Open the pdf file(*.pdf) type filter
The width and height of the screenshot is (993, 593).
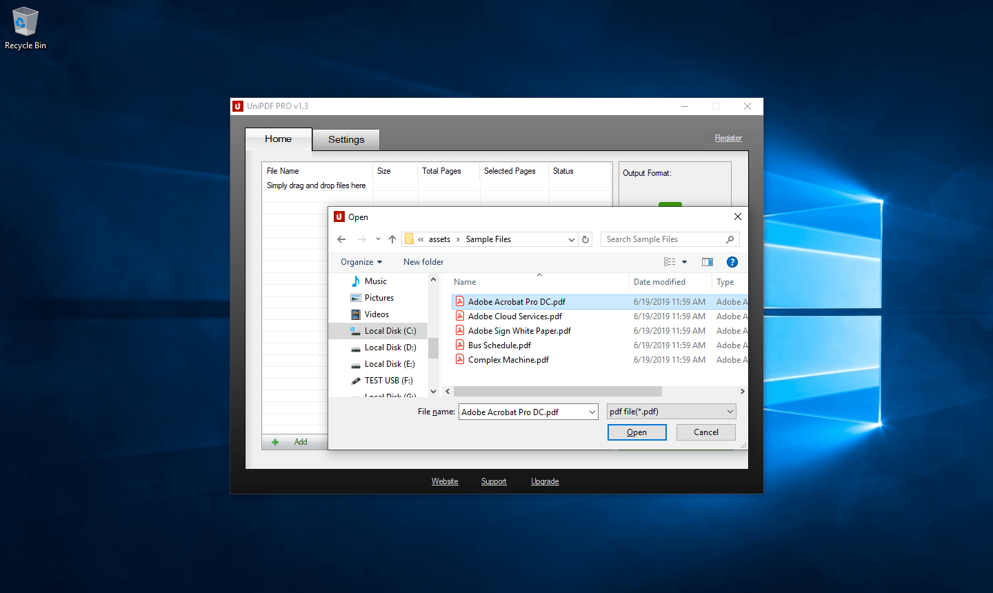tap(671, 412)
